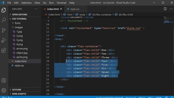This screenshot has width=174, height=98.
Task: Click index.html in the breadcrumb
Action: click(x=54, y=14)
